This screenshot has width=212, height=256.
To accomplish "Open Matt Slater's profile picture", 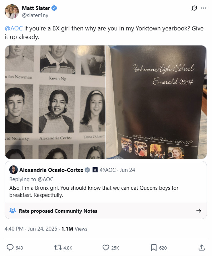I will (12, 11).
